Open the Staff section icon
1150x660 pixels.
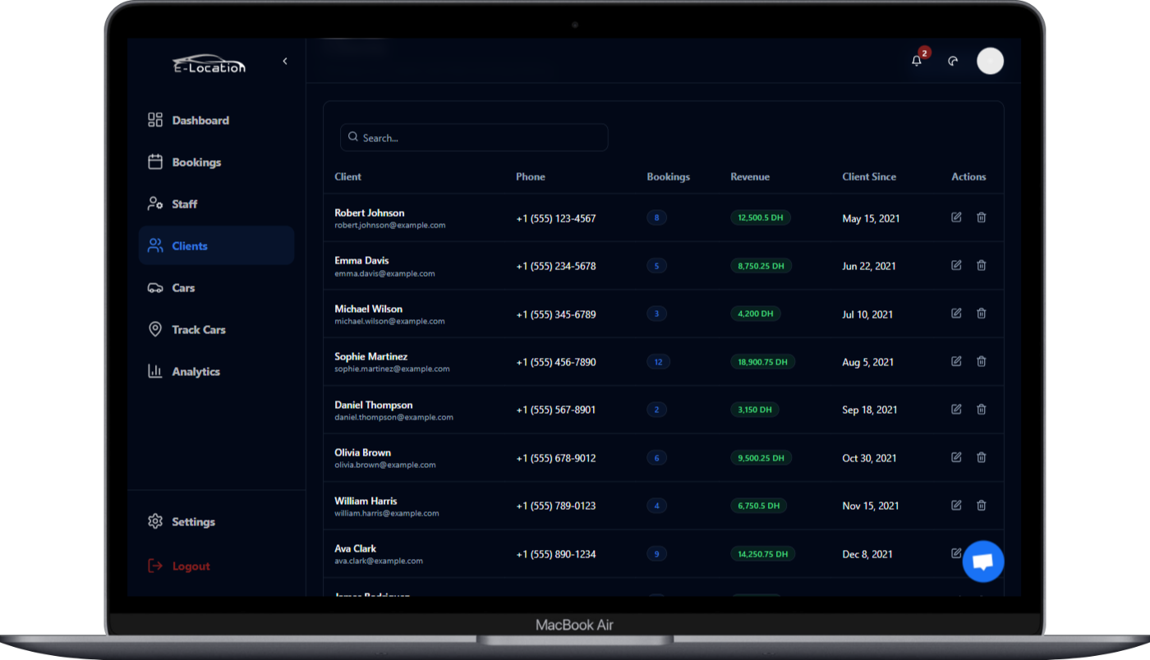[154, 204]
